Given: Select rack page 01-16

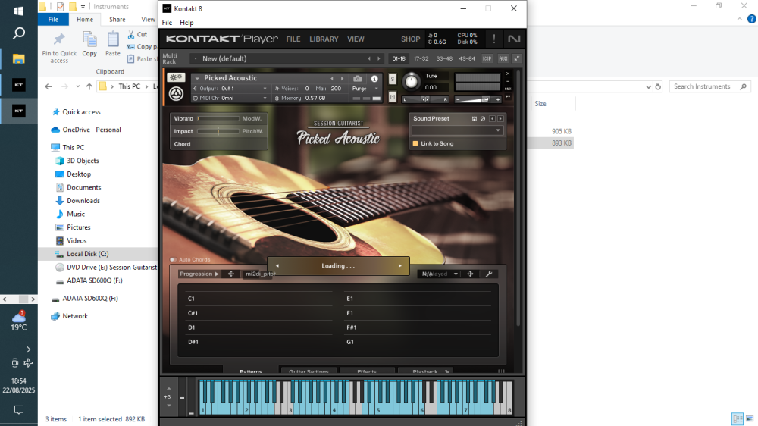Looking at the screenshot, I should 399,58.
